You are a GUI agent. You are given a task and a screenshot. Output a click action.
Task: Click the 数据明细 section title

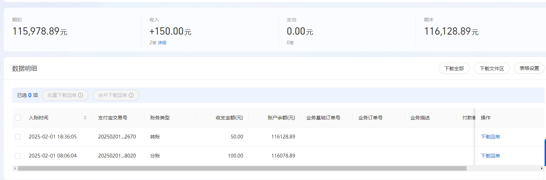pyautogui.click(x=25, y=69)
